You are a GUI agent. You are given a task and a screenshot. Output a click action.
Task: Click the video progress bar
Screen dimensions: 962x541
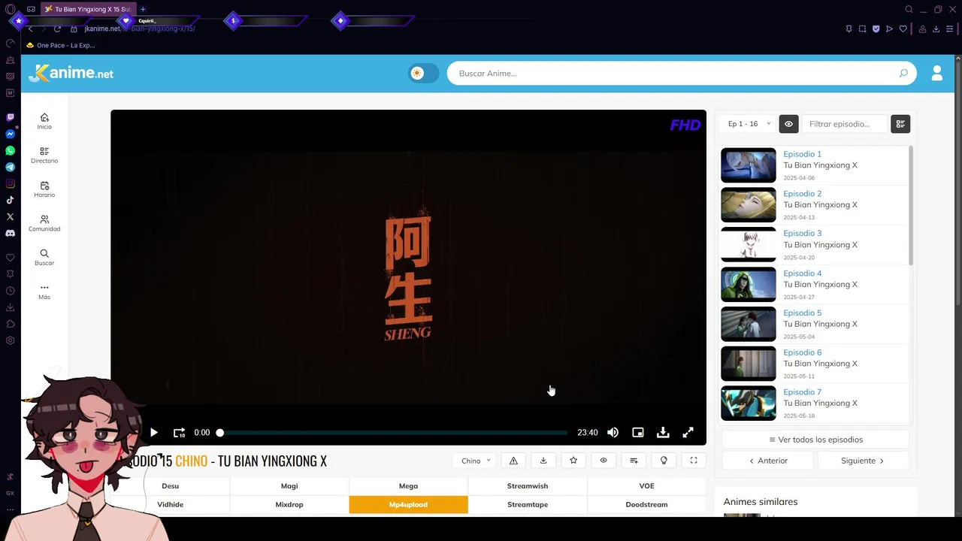pos(393,433)
